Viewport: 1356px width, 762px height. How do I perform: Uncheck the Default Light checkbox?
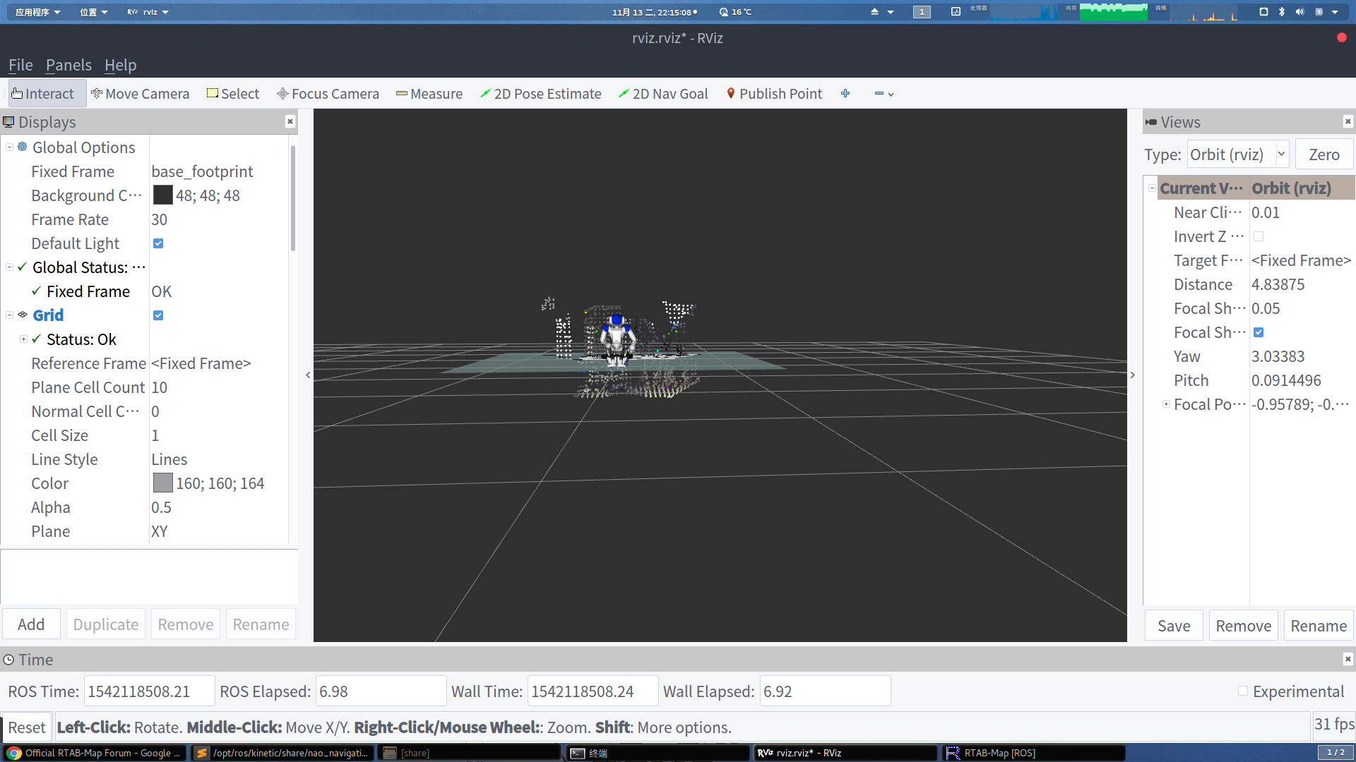pyautogui.click(x=158, y=243)
